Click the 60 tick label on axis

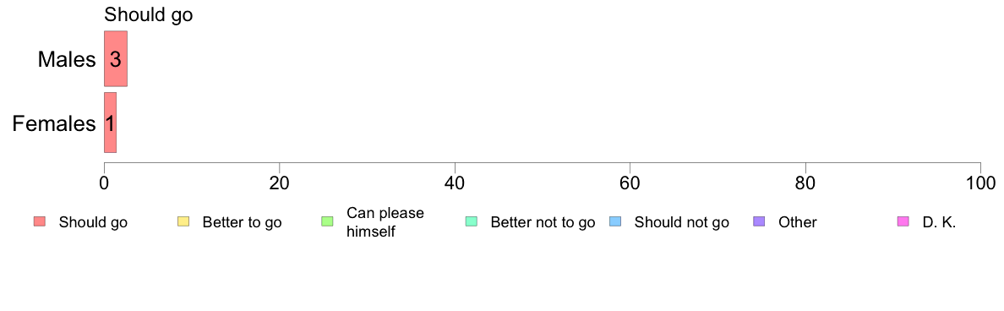point(630,182)
